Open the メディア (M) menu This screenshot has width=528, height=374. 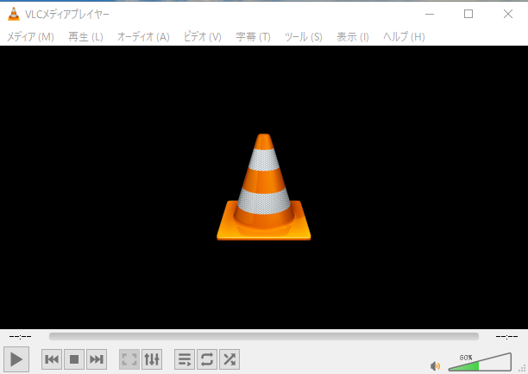pos(30,37)
